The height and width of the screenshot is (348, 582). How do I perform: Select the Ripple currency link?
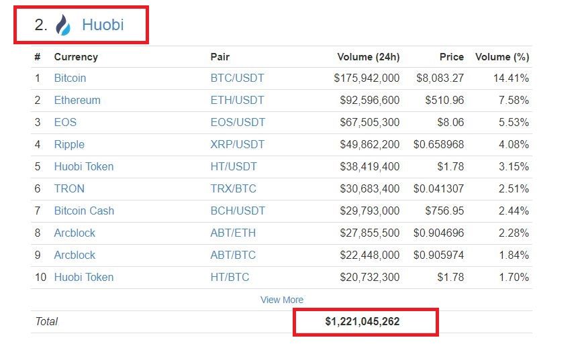click(x=69, y=144)
